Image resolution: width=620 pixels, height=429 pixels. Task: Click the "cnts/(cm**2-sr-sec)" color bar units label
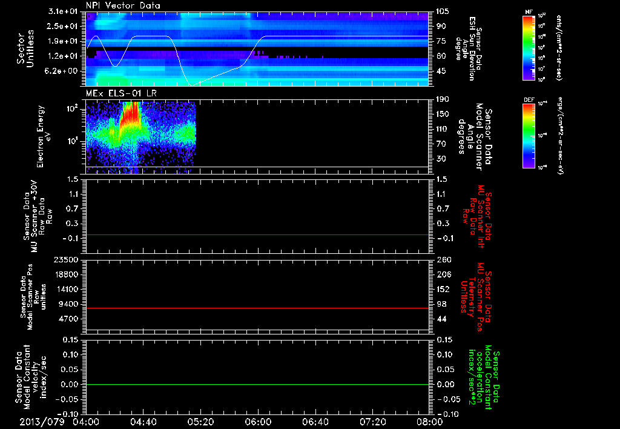558,47
